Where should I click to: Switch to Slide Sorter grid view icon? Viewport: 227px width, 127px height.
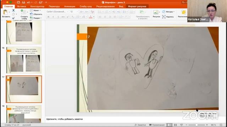[x=175, y=125]
